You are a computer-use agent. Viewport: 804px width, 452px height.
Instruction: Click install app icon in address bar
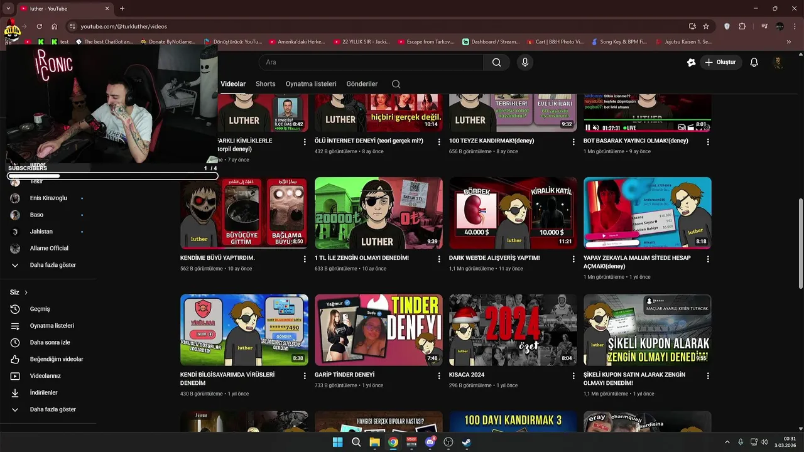tap(692, 26)
